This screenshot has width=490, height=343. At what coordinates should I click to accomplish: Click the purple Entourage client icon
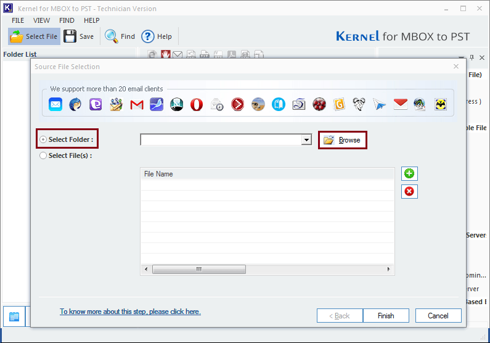(96, 104)
